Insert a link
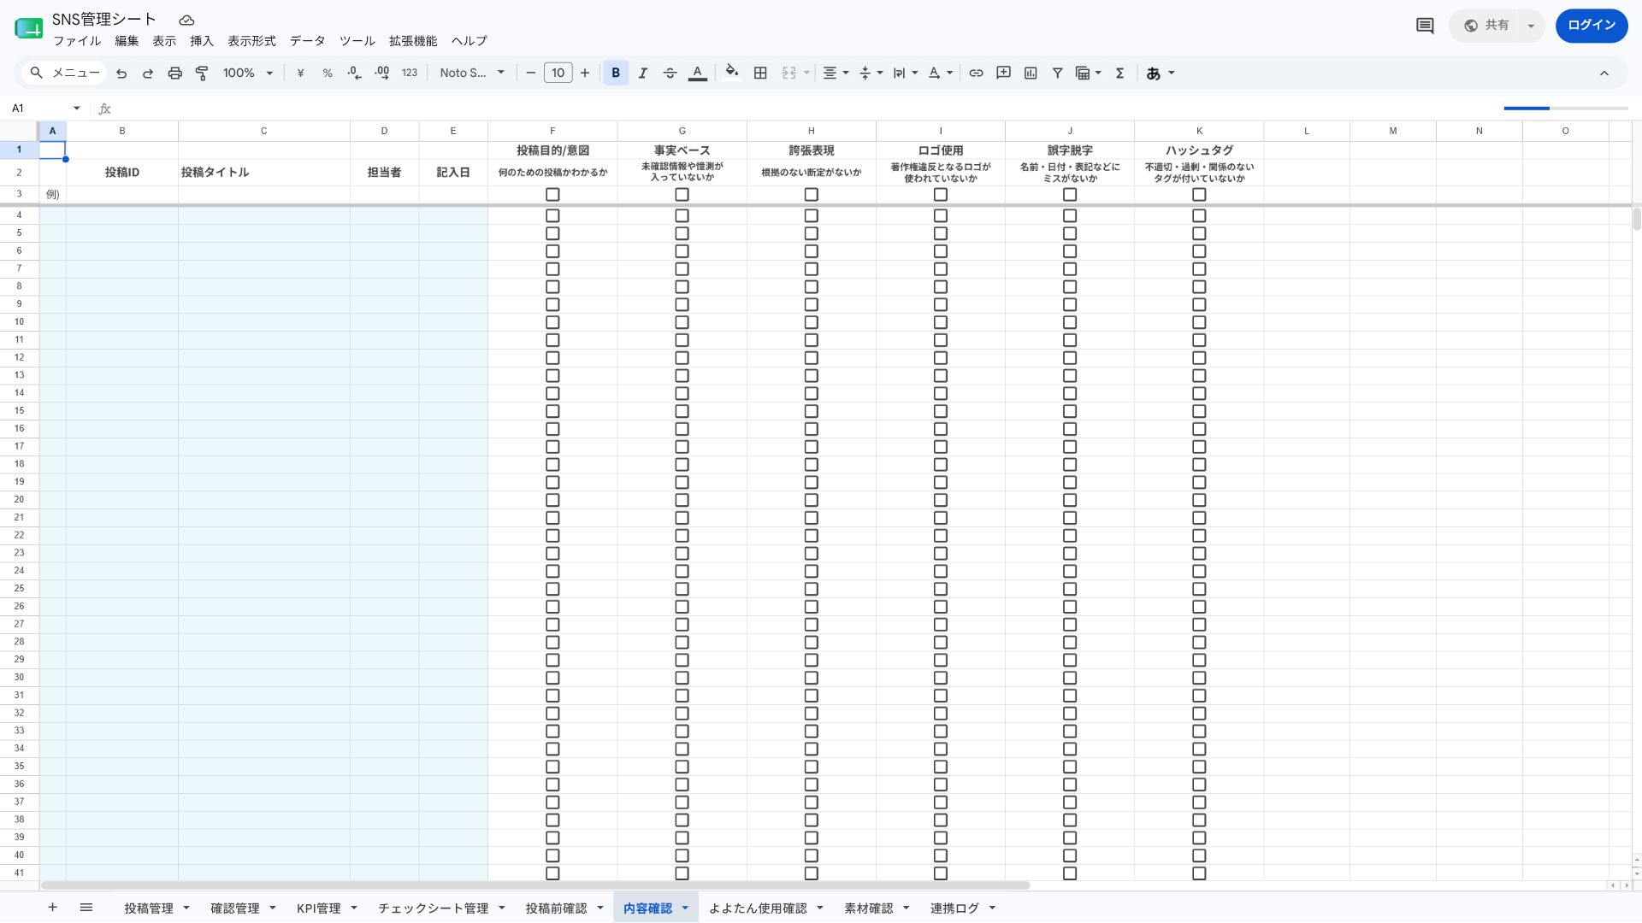 [976, 73]
